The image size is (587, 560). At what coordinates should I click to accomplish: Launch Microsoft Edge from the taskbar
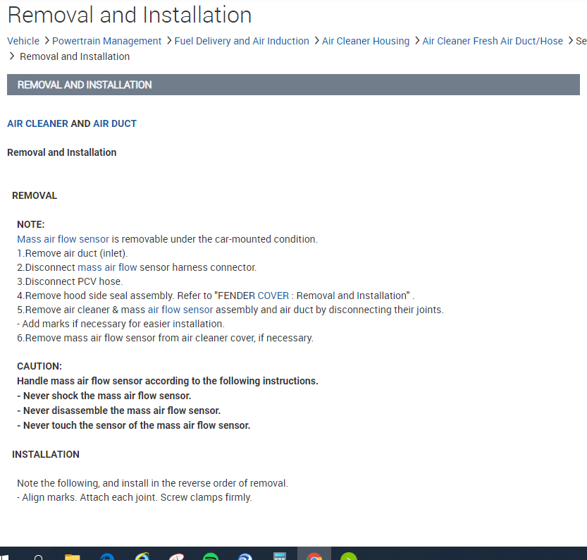pyautogui.click(x=107, y=557)
